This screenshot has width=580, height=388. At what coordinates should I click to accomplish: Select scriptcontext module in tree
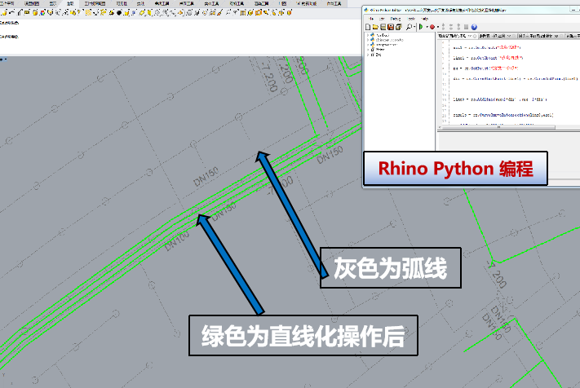(x=386, y=45)
